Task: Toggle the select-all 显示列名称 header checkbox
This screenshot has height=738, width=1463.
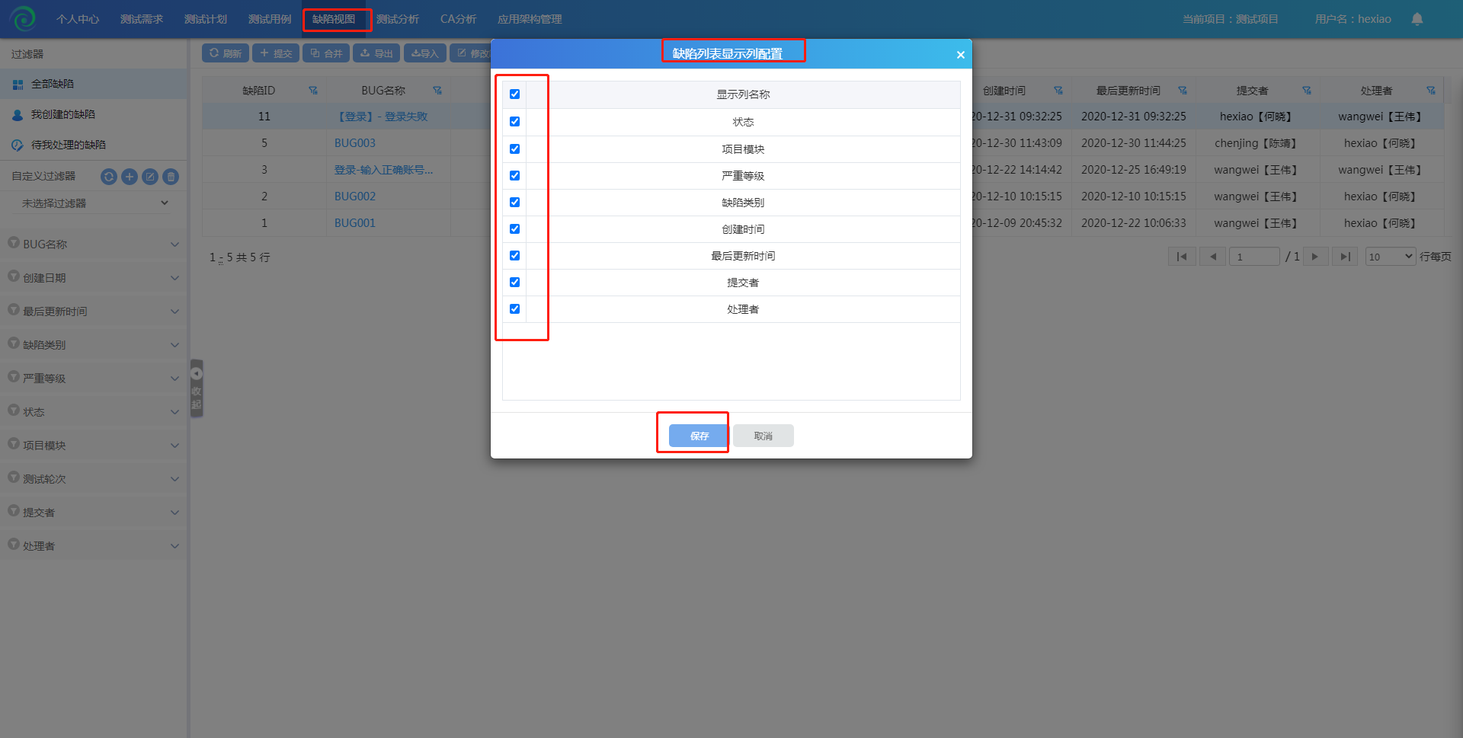Action: (514, 94)
